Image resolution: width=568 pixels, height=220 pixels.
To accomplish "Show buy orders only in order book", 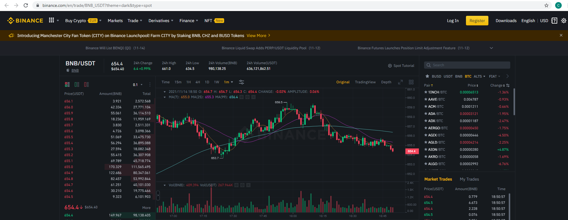I will tap(77, 84).
